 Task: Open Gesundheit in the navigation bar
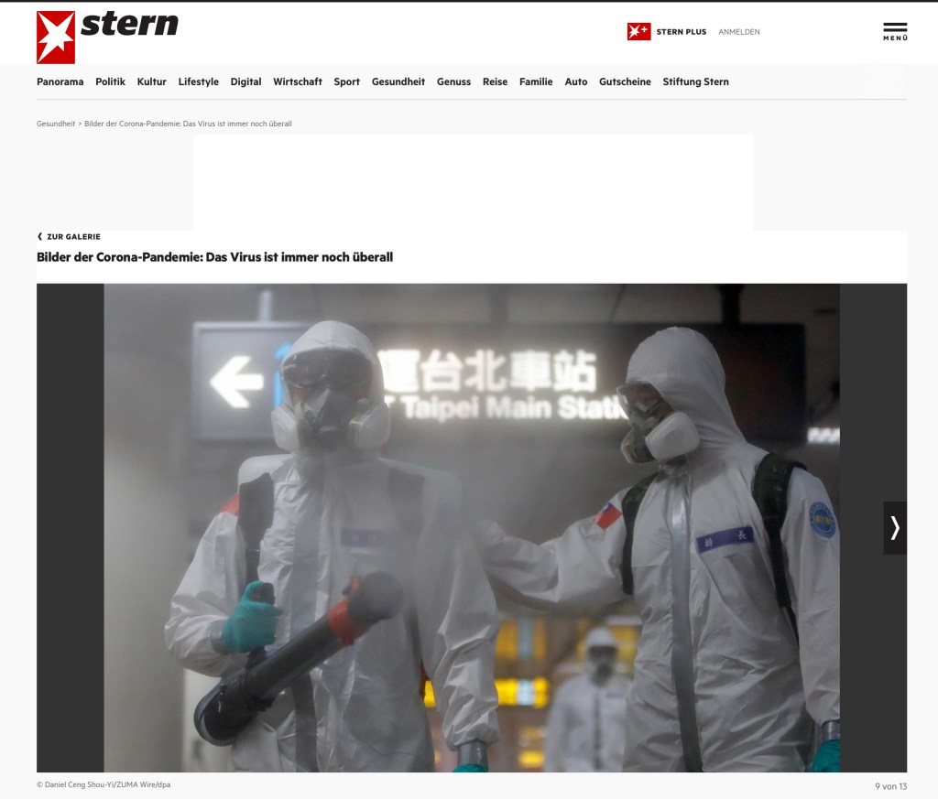[398, 82]
